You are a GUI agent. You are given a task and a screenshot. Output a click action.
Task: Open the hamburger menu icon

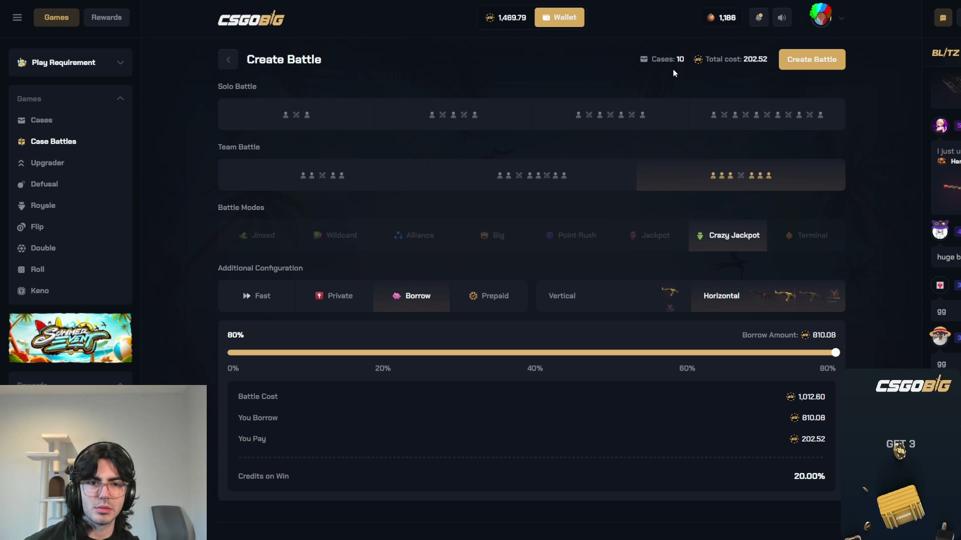(17, 17)
